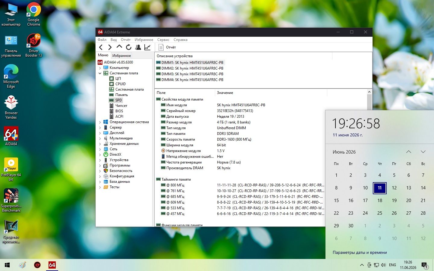The width and height of the screenshot is (434, 271).
Task: Click the Июнь 2026 calendar header
Action: pyautogui.click(x=344, y=152)
